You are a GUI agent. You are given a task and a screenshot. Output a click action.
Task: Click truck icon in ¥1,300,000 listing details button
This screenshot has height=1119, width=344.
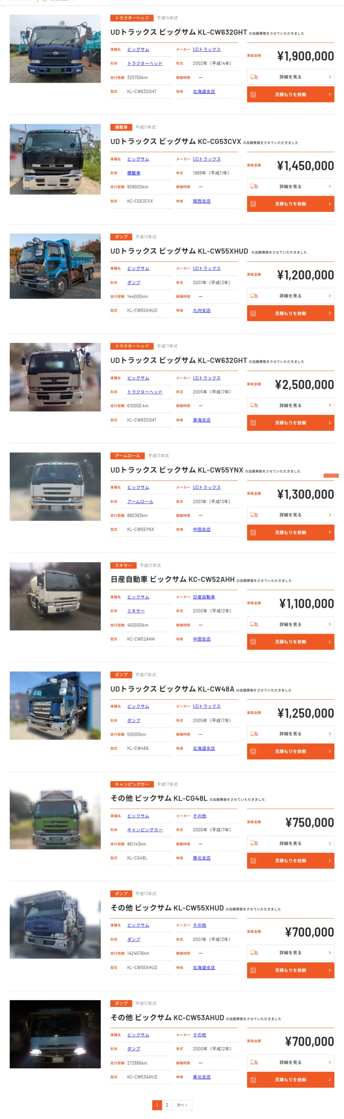pyautogui.click(x=254, y=515)
